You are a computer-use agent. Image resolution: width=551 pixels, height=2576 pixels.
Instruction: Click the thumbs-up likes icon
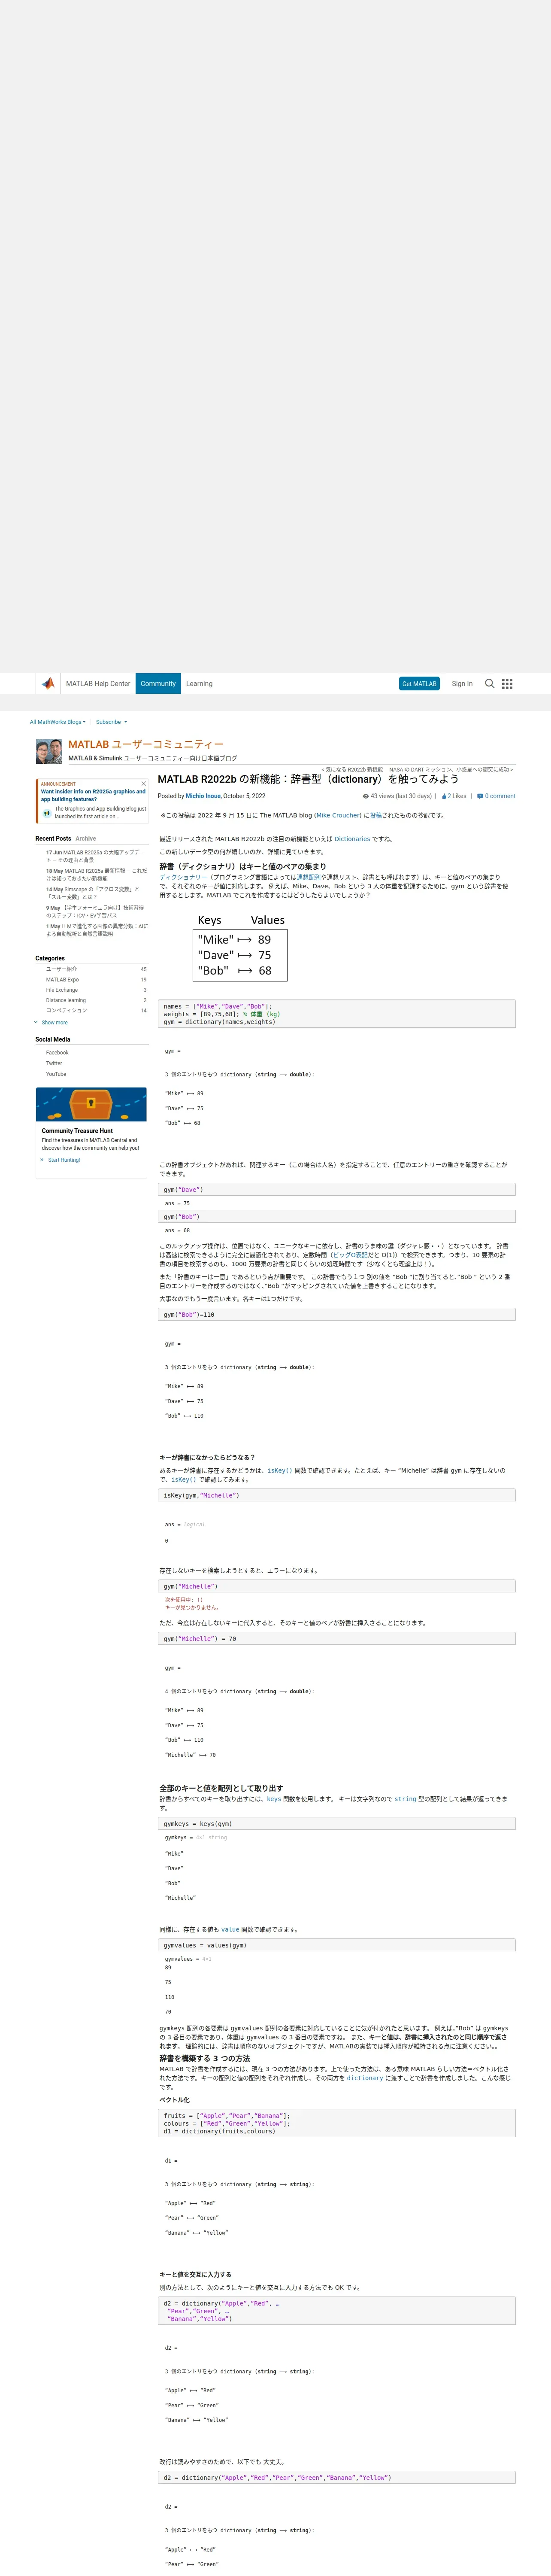444,796
